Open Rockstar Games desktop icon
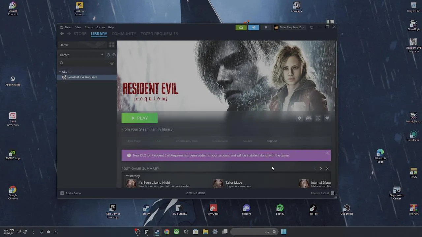 click(x=79, y=9)
